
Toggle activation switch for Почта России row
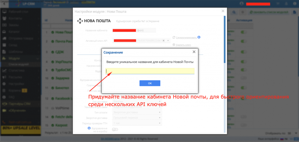pyautogui.click(x=244, y=41)
